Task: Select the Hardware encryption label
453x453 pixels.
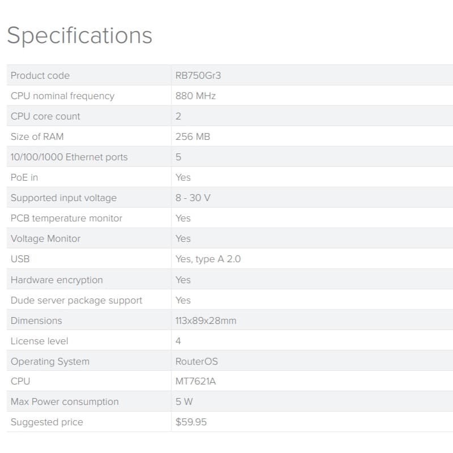Action: [x=57, y=280]
